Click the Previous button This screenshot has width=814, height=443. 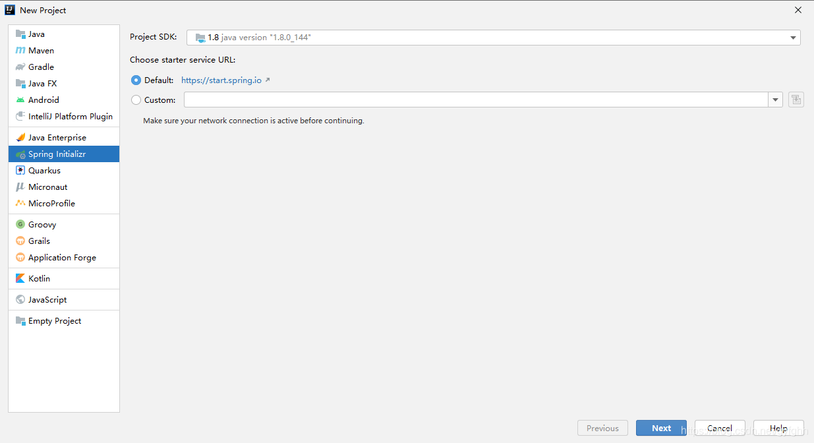[x=602, y=428]
